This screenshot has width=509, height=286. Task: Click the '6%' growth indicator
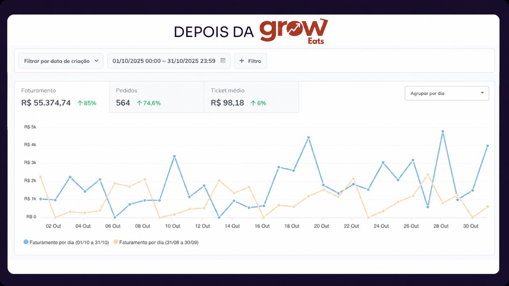point(258,103)
